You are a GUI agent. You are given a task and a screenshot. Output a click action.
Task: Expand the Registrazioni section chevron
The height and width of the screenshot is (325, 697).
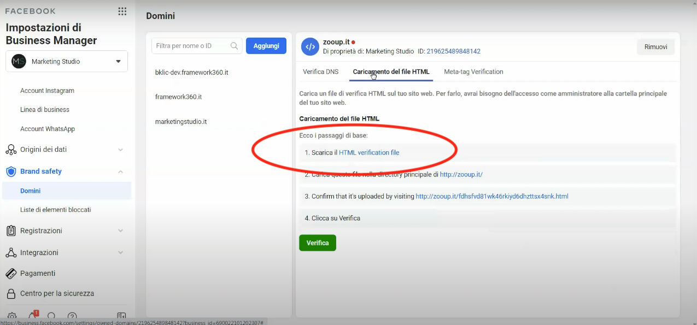click(120, 231)
